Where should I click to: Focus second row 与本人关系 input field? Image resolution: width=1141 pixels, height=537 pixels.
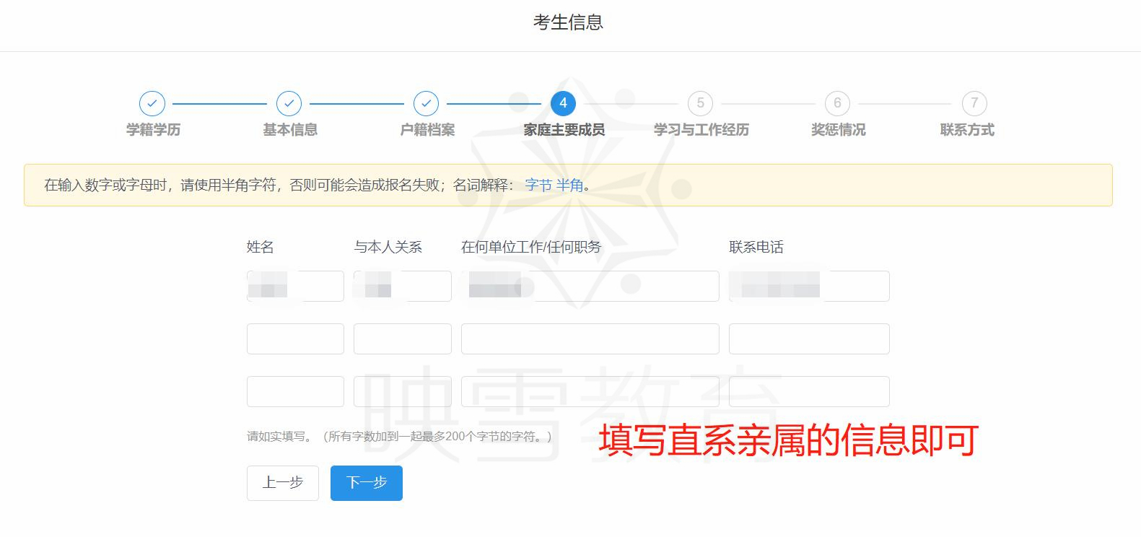(403, 339)
